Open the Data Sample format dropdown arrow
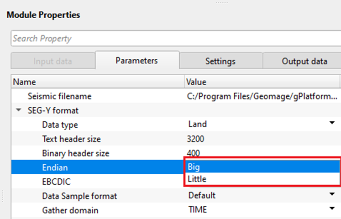 [x=331, y=195]
